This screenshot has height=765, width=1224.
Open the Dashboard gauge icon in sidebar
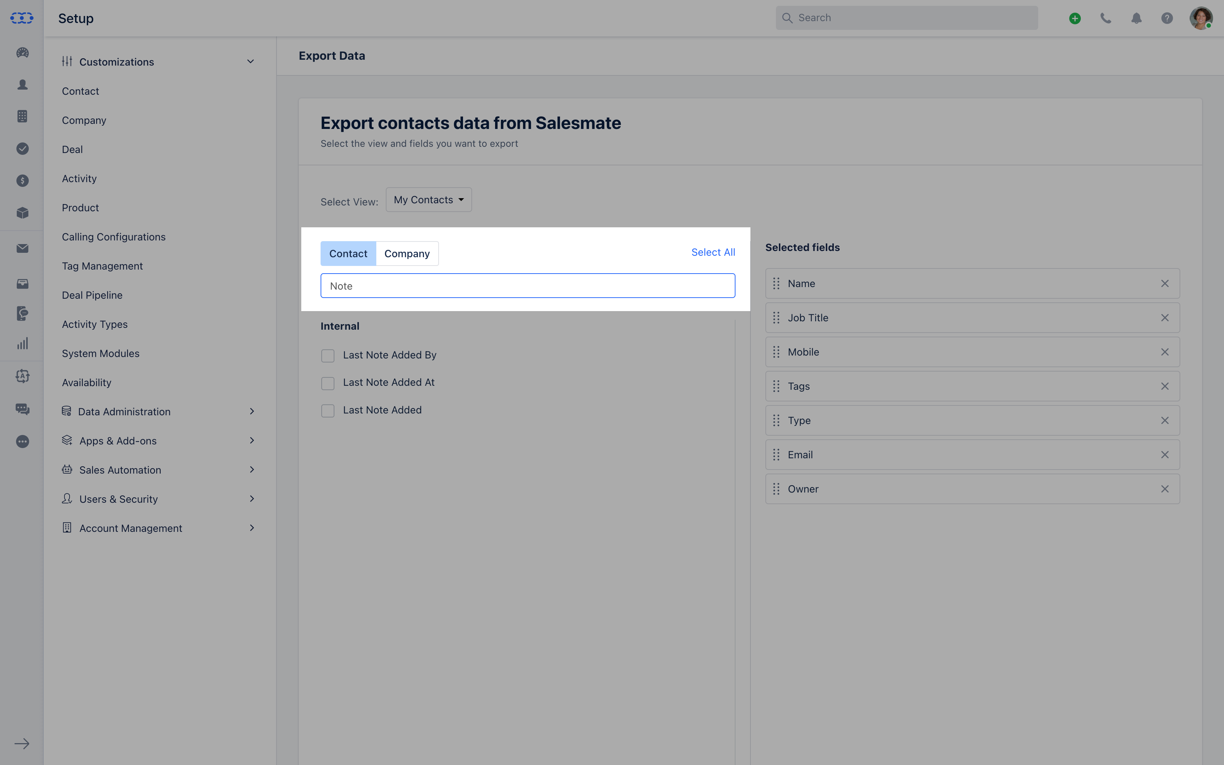(22, 52)
